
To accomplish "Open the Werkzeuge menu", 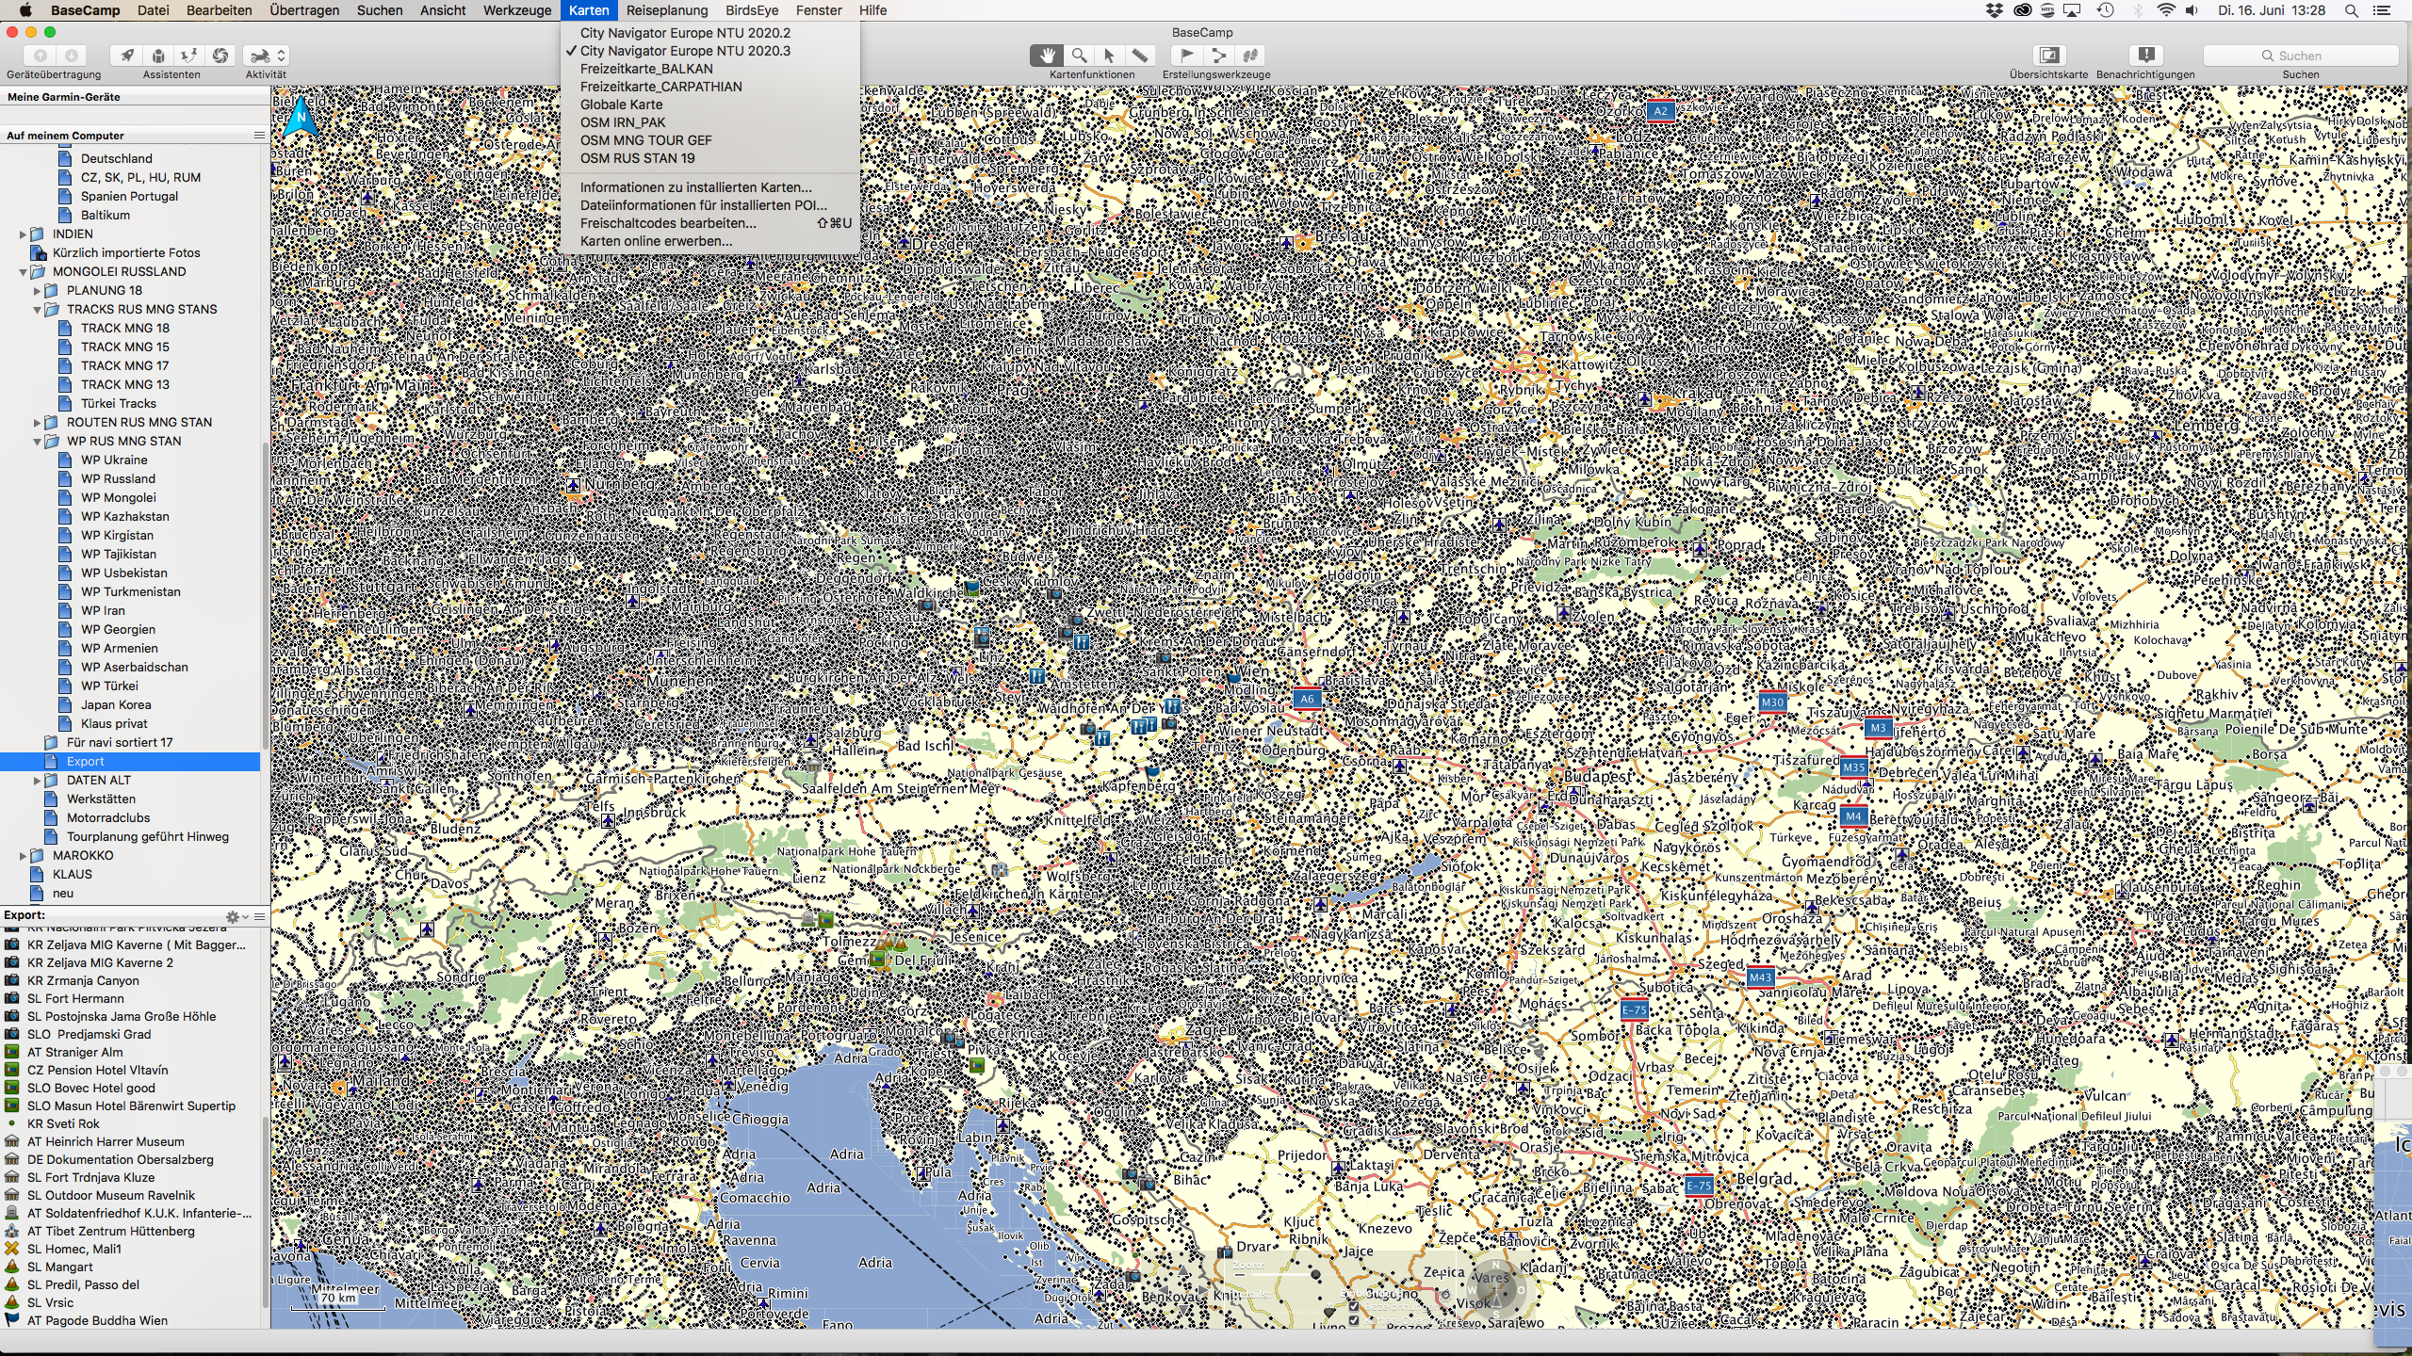I will coord(517,10).
